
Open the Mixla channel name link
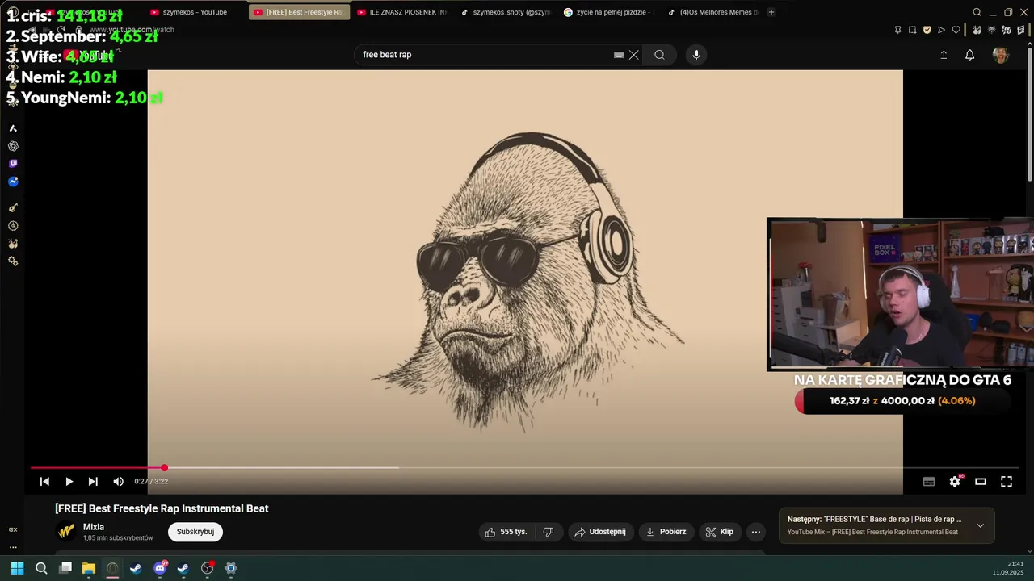(x=94, y=527)
